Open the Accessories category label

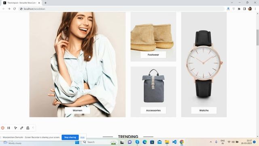(x=153, y=110)
